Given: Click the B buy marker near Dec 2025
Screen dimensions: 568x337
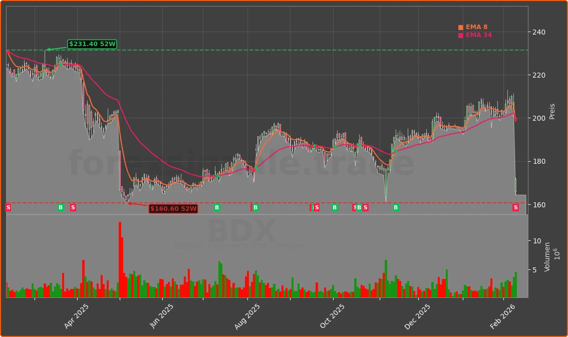Looking at the screenshot, I should tap(396, 207).
